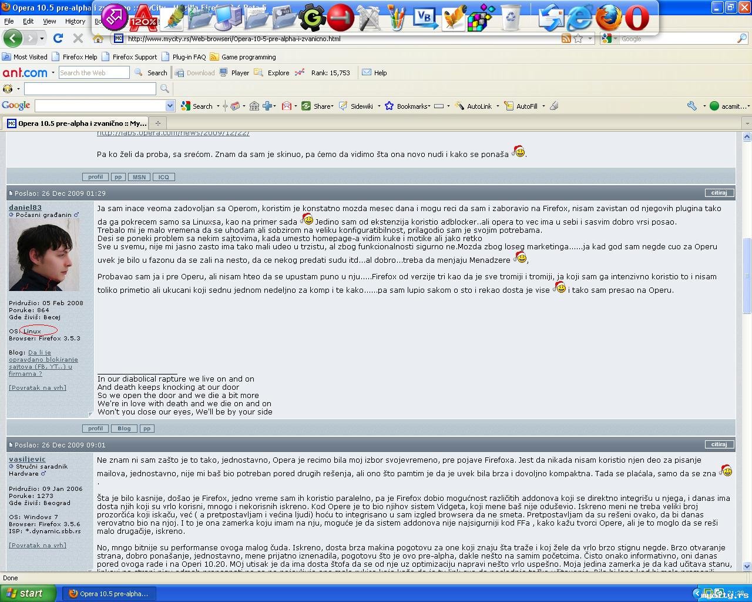Open the colorful cubes dock icon
Viewport: 752px width, 602px height.
[481, 18]
